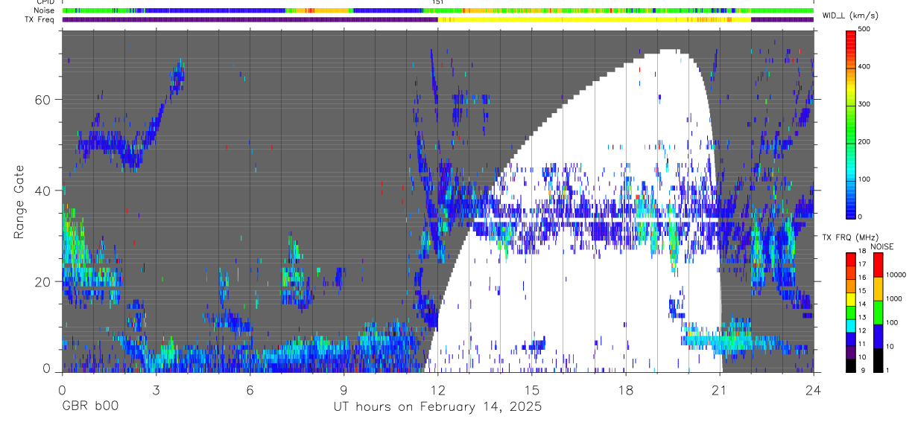
Task: Click the "18" tick on the UT hours axis
Action: coord(625,390)
